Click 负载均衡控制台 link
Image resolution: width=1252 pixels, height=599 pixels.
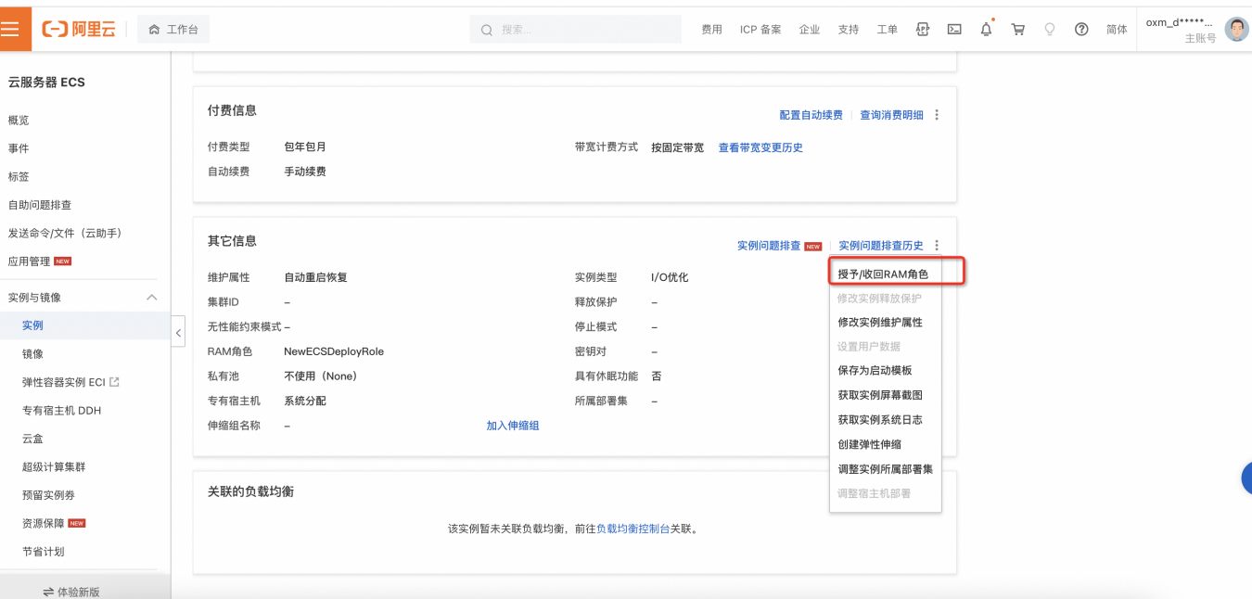tap(632, 529)
